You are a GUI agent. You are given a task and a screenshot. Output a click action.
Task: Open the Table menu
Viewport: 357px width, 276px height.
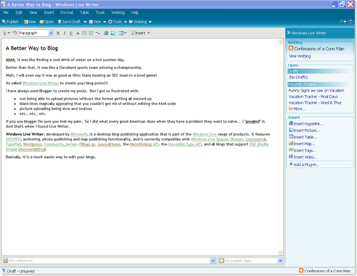click(84, 13)
